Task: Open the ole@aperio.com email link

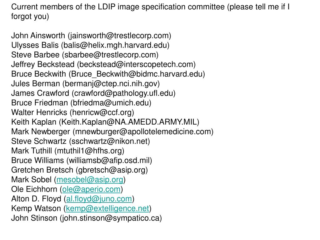Action: (92, 189)
